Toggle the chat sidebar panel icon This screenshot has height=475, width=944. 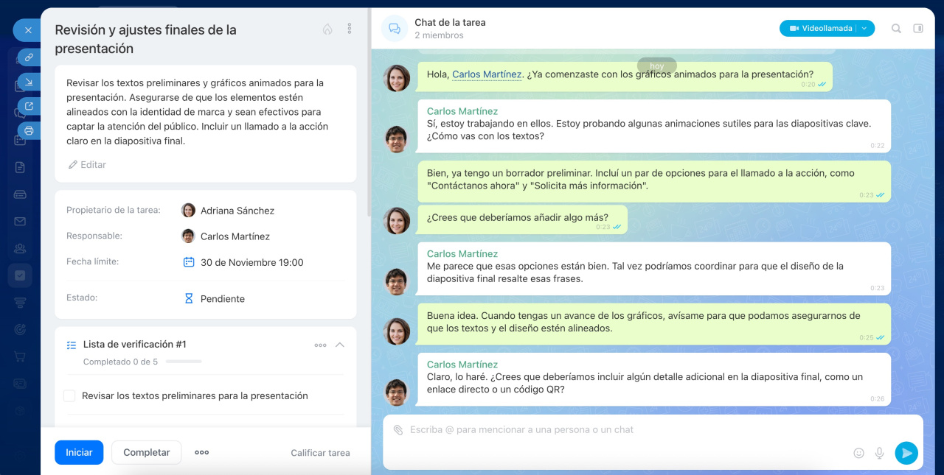click(x=918, y=29)
